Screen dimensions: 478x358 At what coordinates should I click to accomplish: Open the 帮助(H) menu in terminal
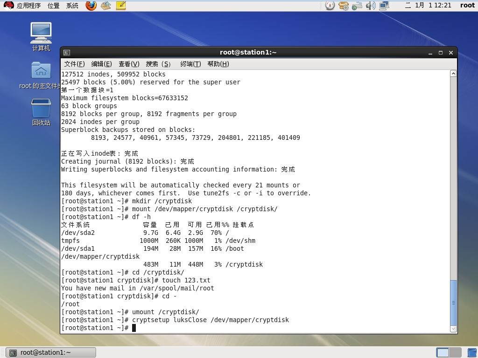(218, 64)
